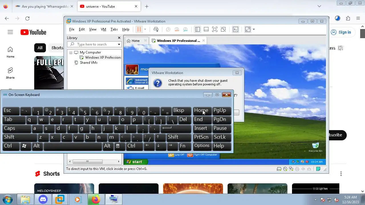Click the left Ctrl key on On-Screen Keyboard

(x=11, y=146)
